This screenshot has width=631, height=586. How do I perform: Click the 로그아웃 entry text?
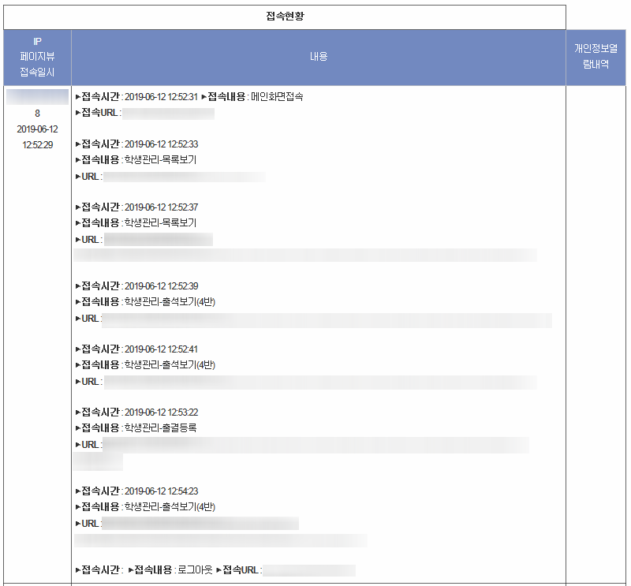coord(193,570)
